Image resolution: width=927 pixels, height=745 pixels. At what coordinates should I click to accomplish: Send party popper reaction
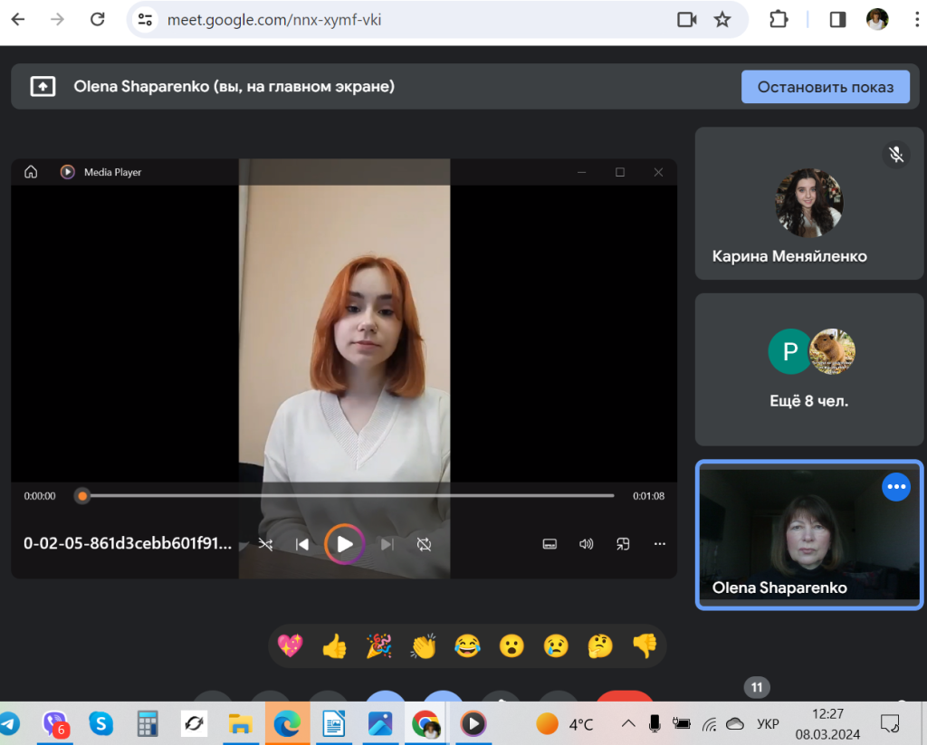pos(379,645)
